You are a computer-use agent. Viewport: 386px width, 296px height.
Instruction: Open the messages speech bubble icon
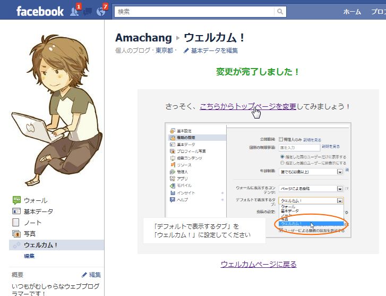point(88,12)
